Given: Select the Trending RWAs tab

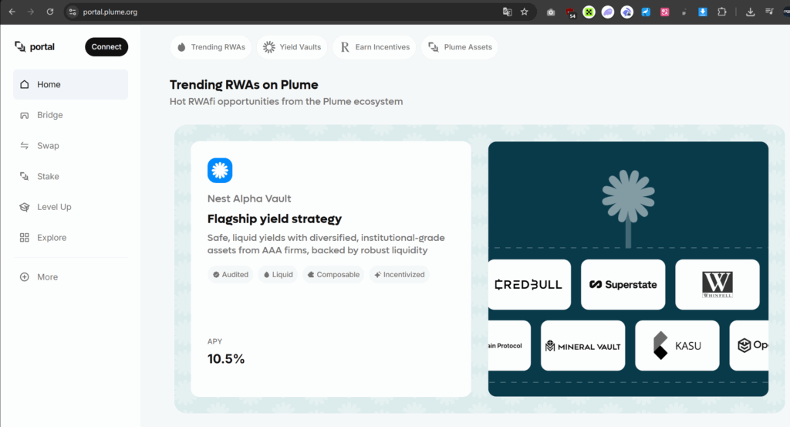Looking at the screenshot, I should click(x=211, y=47).
